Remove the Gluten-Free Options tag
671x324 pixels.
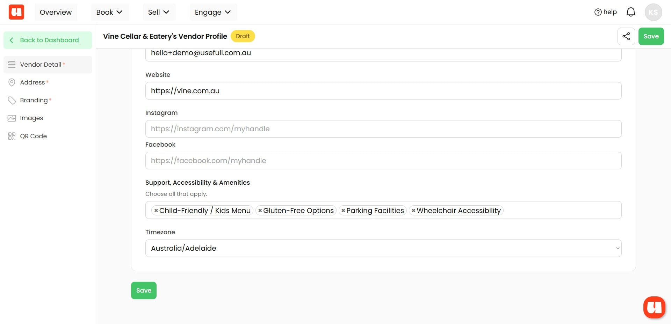pos(260,211)
